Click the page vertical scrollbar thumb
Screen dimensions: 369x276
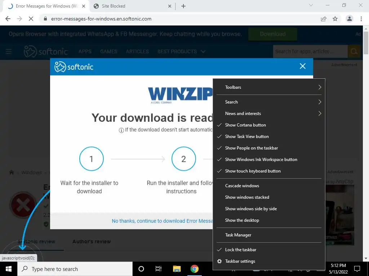pos(366,43)
